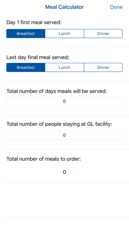Set Day 1 first meal to Dinner
The width and height of the screenshot is (129, 229).
pyautogui.click(x=103, y=34)
